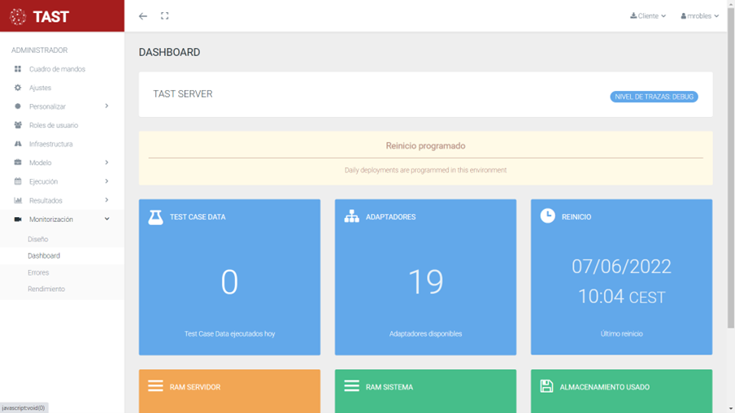This screenshot has height=413, width=735.
Task: Click the Adaptadores hierarchy icon
Action: coord(351,216)
